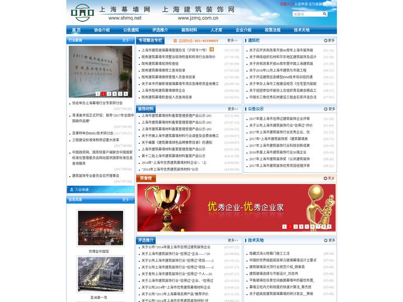Open 公告通知 navigation item
Viewport: 403px width, 302px height.
coord(131,30)
